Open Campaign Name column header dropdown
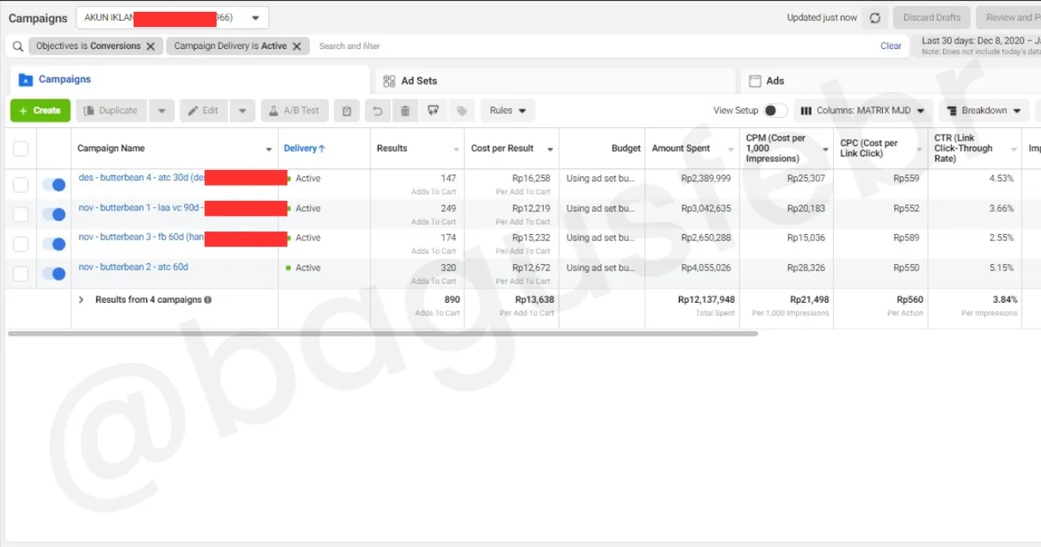1041x547 pixels. (x=269, y=149)
